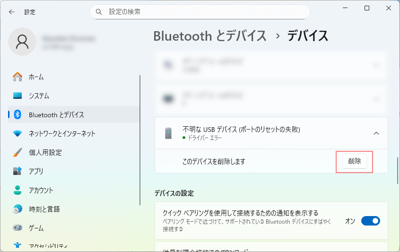Viewport: 400px width, 252px height.
Task: Open the Apps icon in sidebar
Action: pos(17,171)
